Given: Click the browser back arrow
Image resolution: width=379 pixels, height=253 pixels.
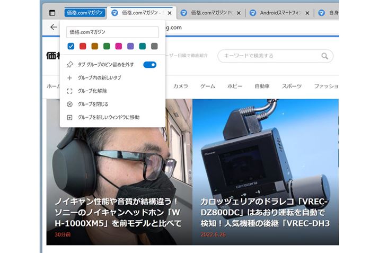Looking at the screenshot, I should 54,27.
